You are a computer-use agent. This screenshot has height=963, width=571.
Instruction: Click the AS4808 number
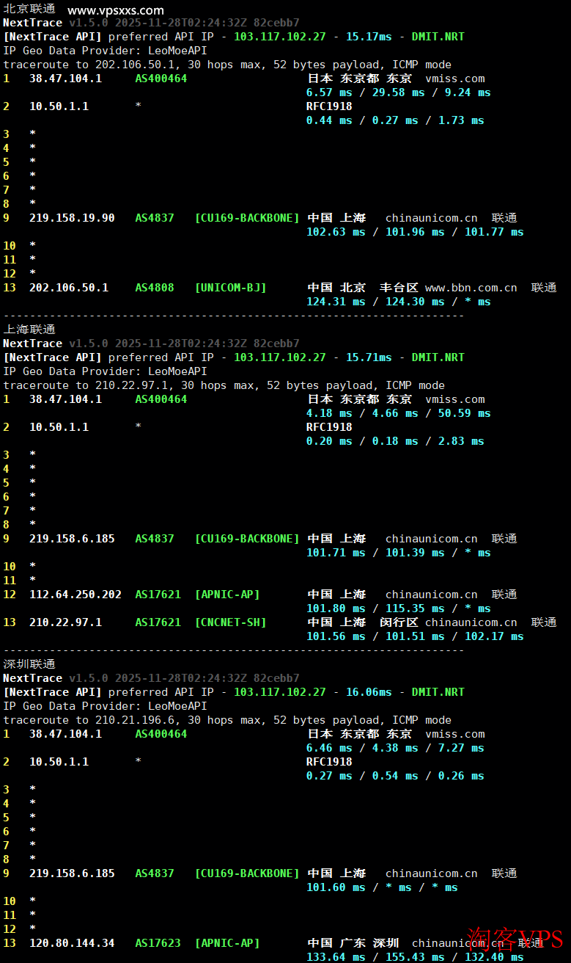[155, 288]
